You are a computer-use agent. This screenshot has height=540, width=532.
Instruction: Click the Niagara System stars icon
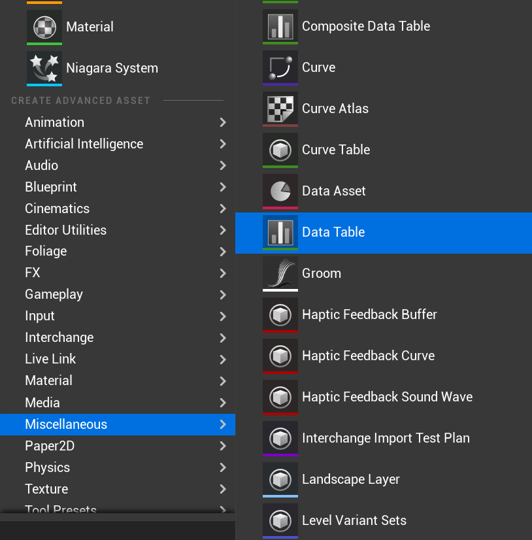tap(44, 68)
